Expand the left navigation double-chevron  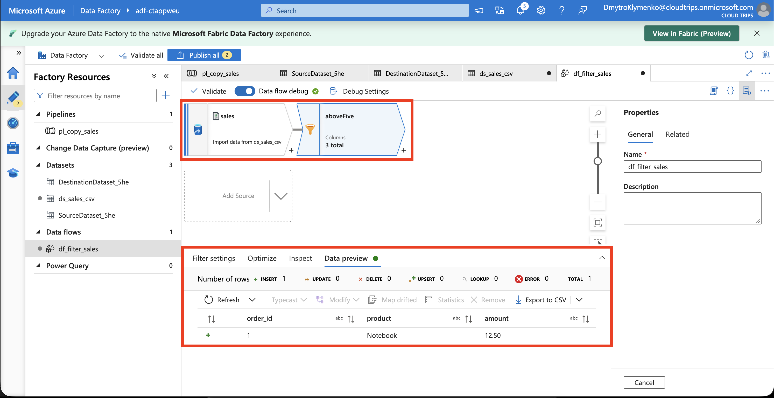(19, 53)
